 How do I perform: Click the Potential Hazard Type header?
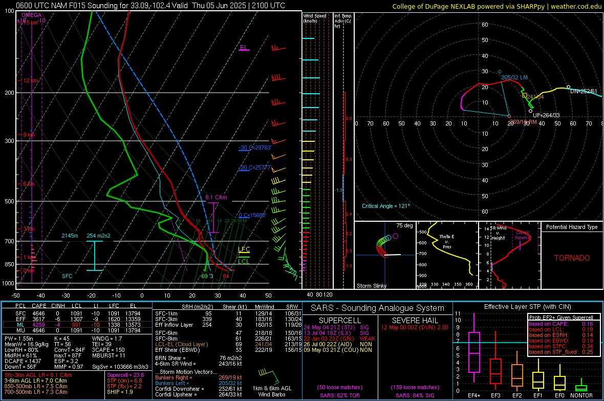pos(572,227)
